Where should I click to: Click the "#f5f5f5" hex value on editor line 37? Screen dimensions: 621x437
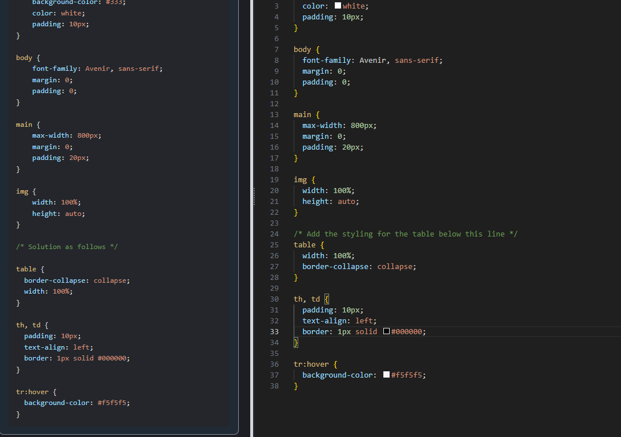click(x=406, y=375)
